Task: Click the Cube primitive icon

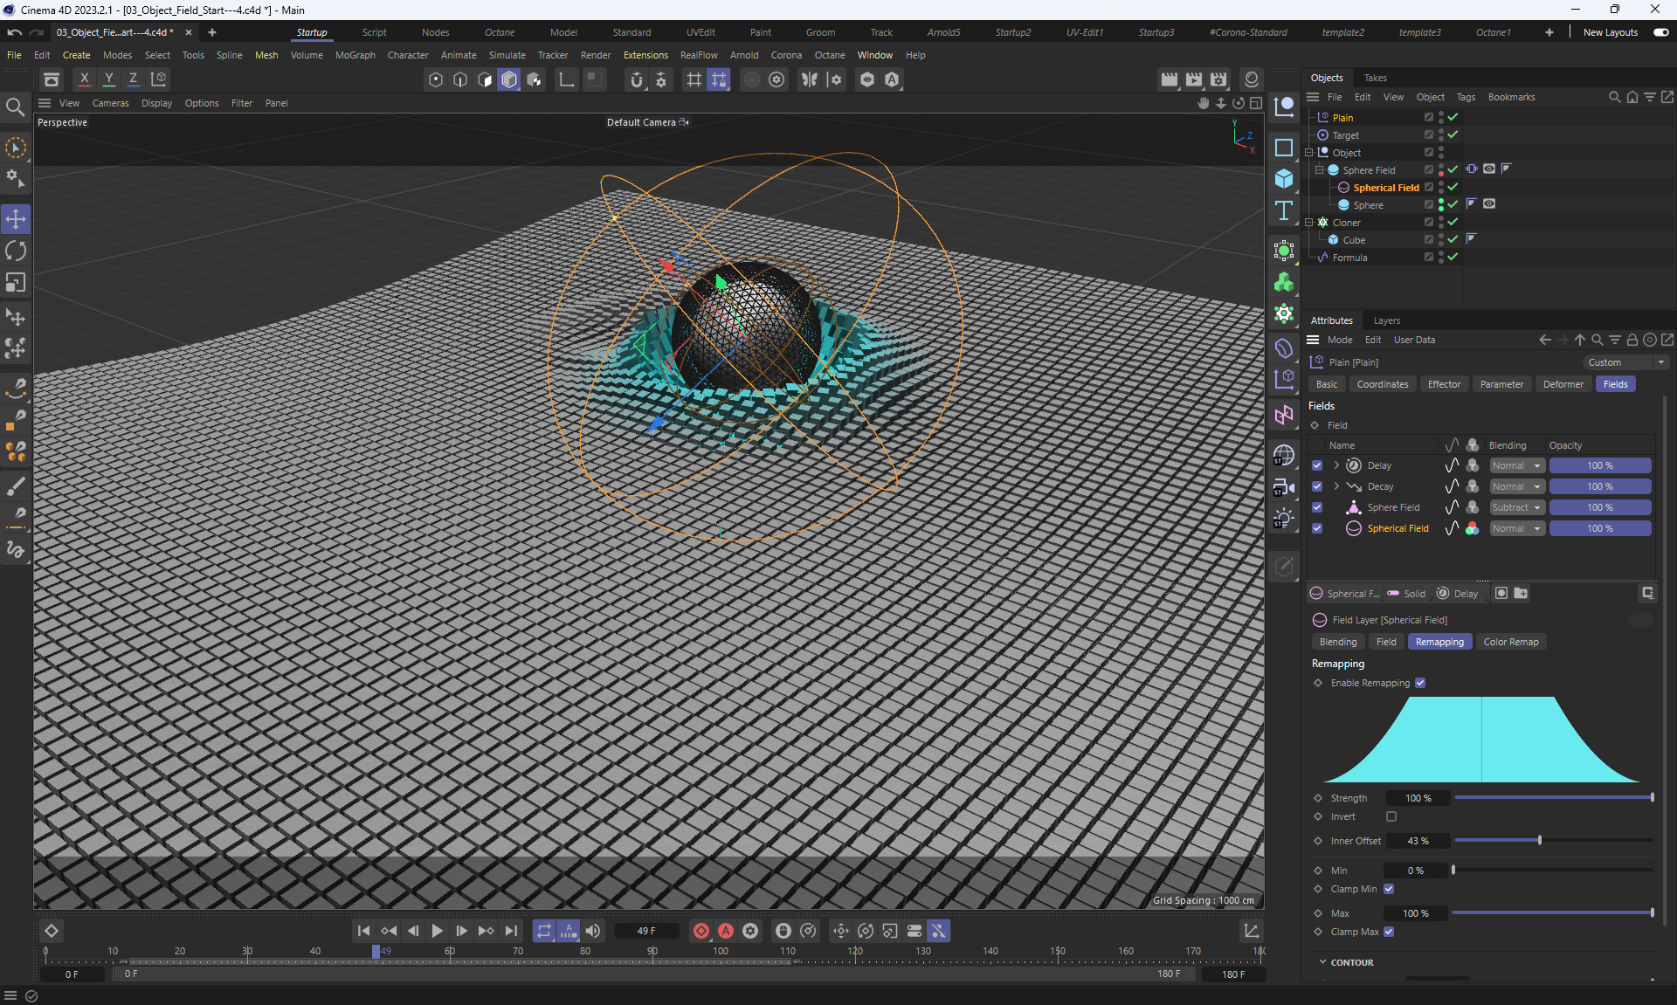Action: tap(1284, 179)
